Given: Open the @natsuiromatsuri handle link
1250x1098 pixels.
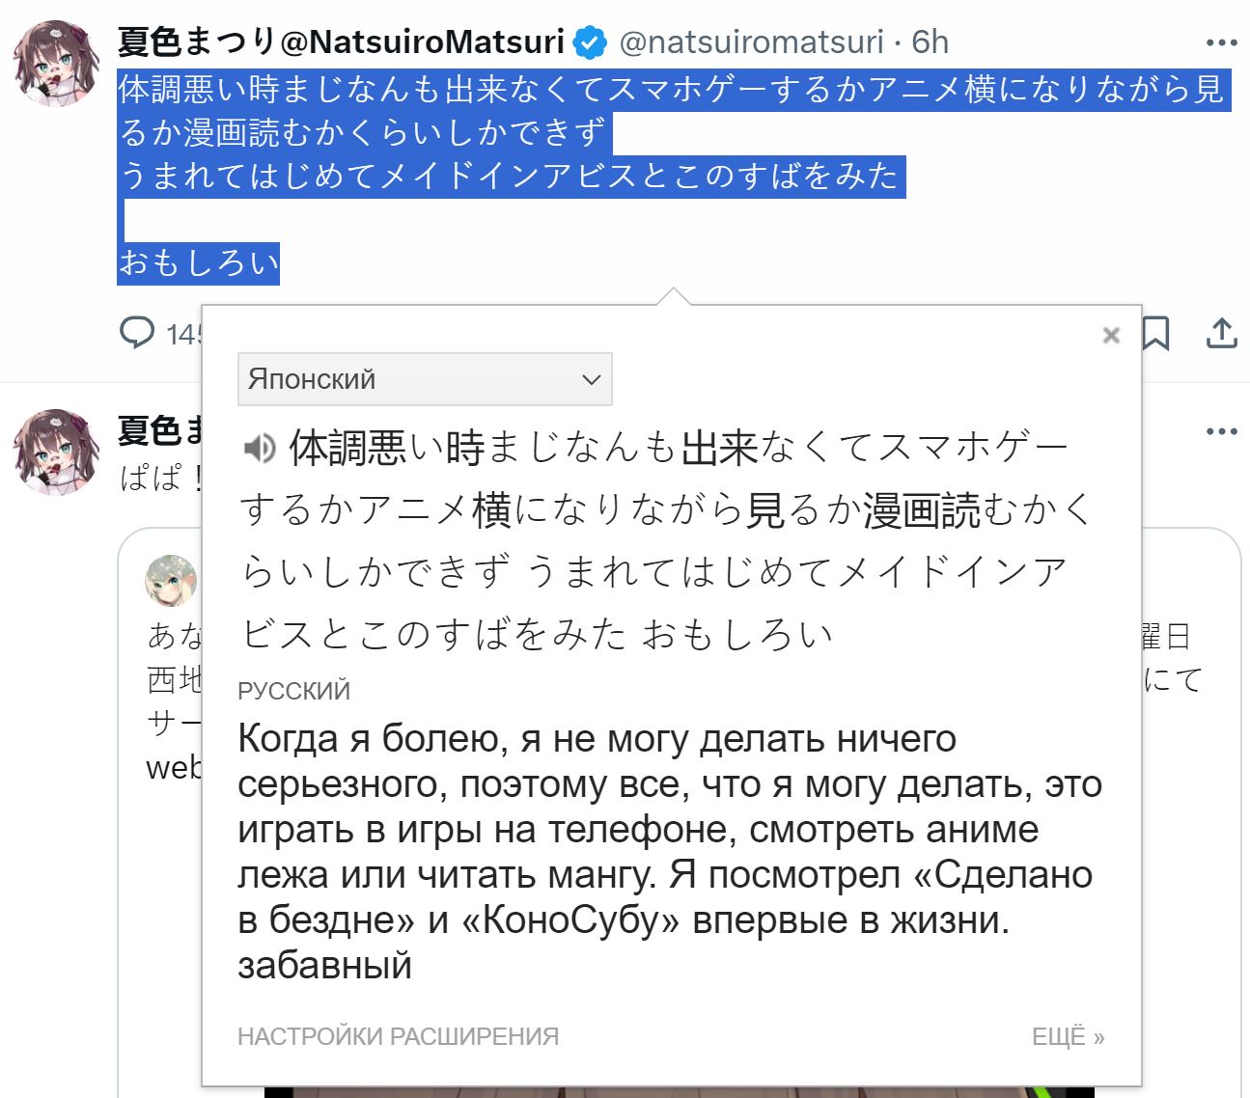Looking at the screenshot, I should pyautogui.click(x=750, y=42).
